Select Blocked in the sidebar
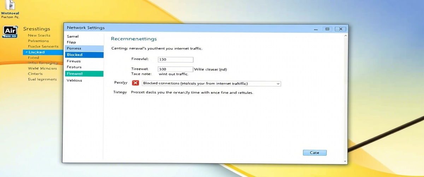This screenshot has width=424, height=177. pyautogui.click(x=84, y=55)
